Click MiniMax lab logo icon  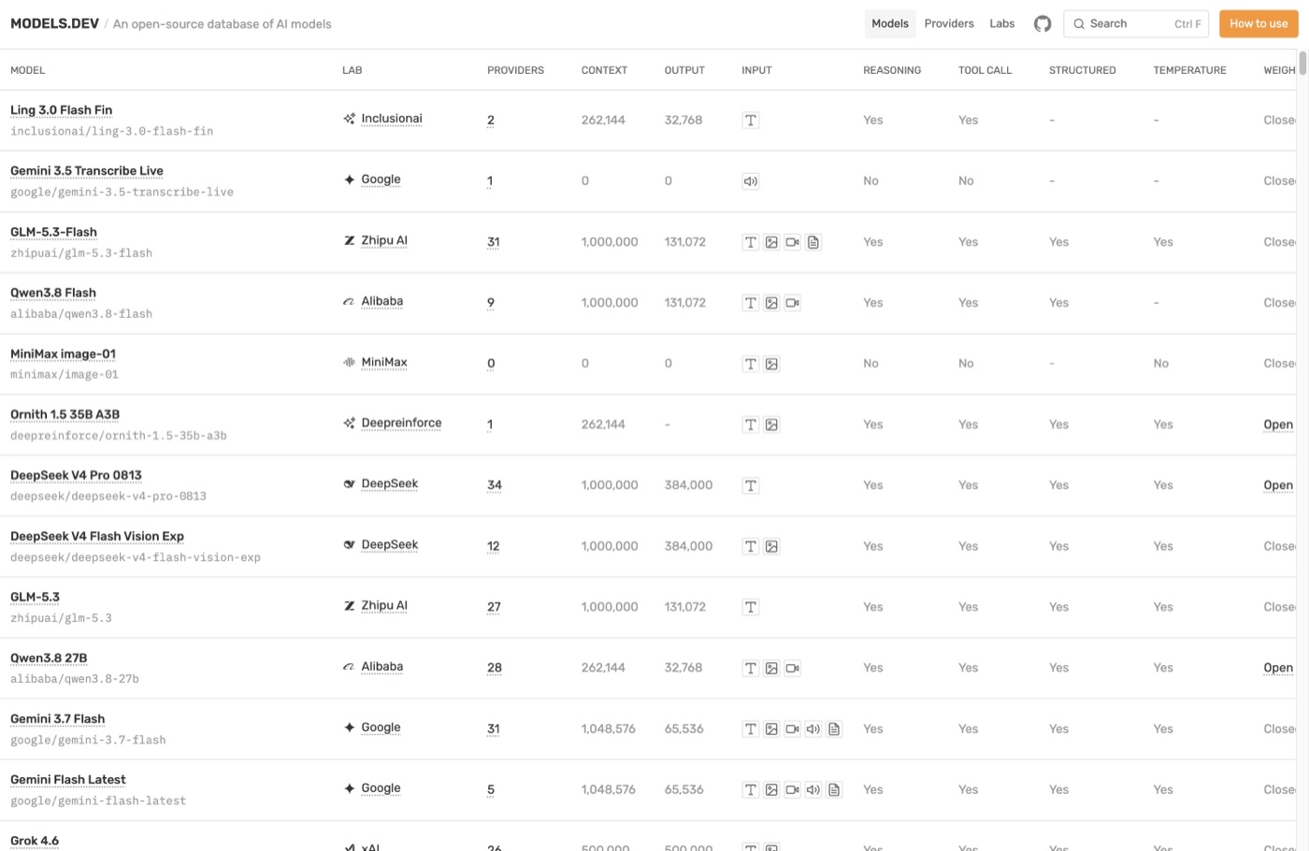point(349,362)
